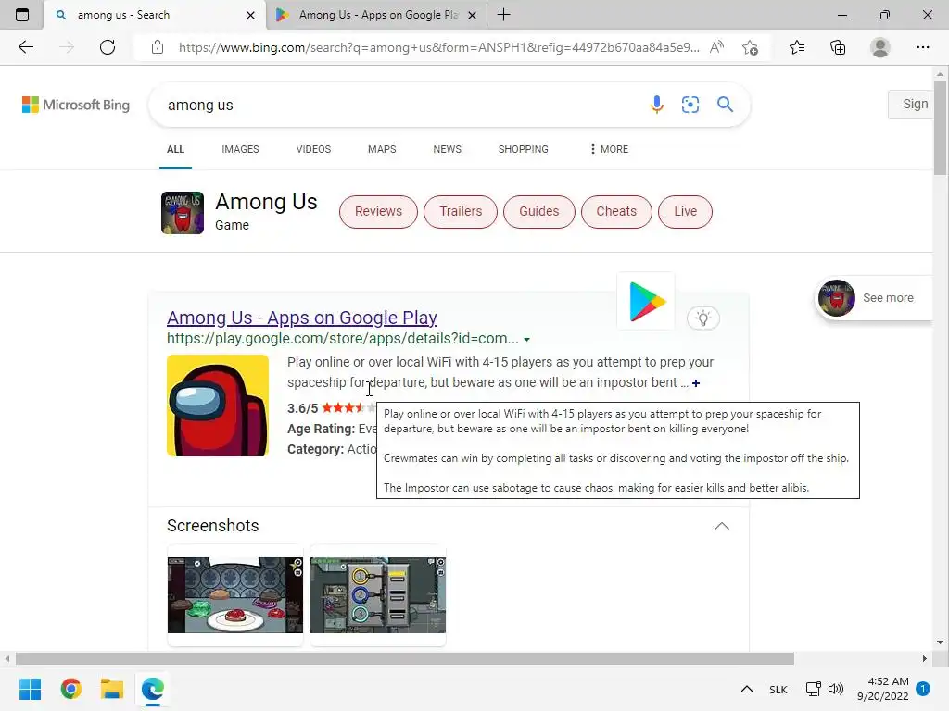The width and height of the screenshot is (949, 711).
Task: Click the Google Play logo icon
Action: click(x=646, y=301)
